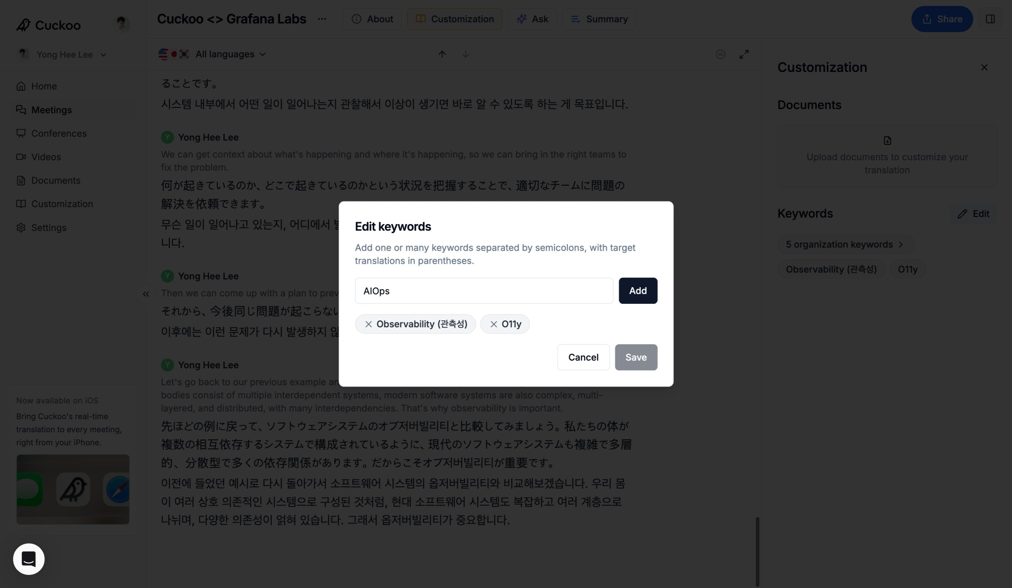Screen dimensions: 1012x588
Task: Click the language flags icon cluster
Action: click(x=173, y=54)
